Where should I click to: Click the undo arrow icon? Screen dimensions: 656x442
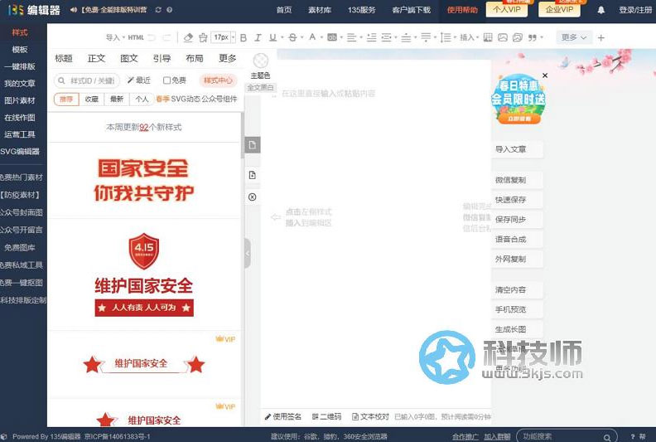point(152,37)
